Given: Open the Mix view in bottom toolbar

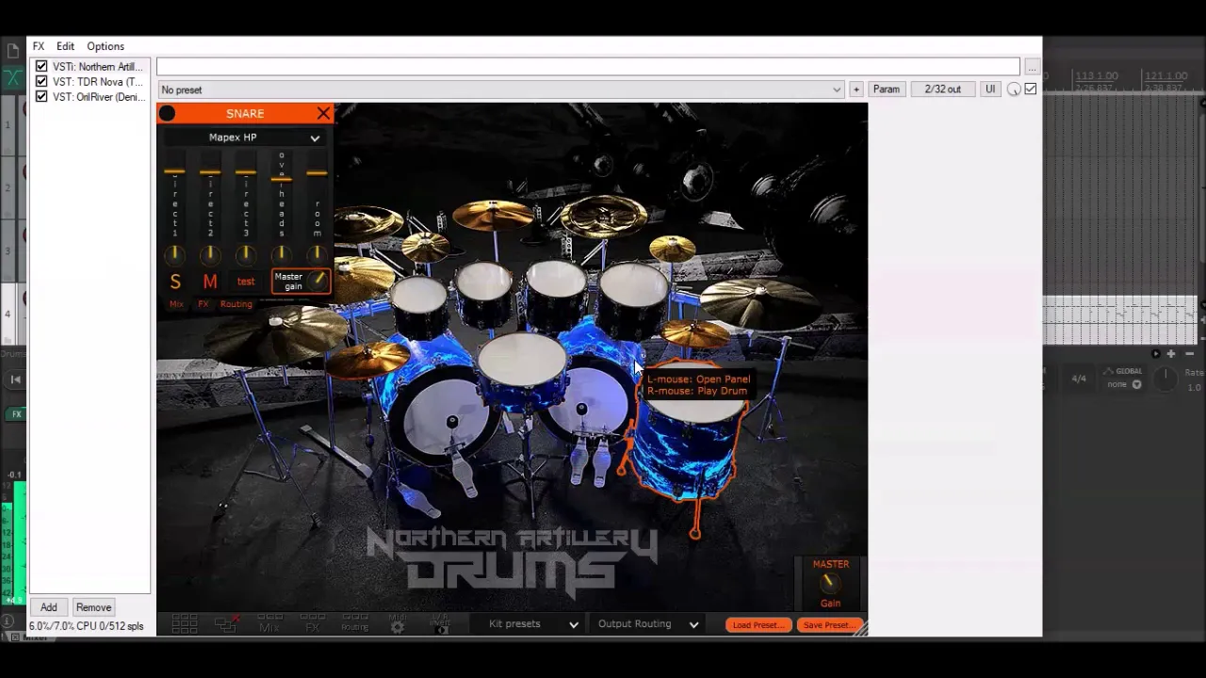Looking at the screenshot, I should click(269, 623).
